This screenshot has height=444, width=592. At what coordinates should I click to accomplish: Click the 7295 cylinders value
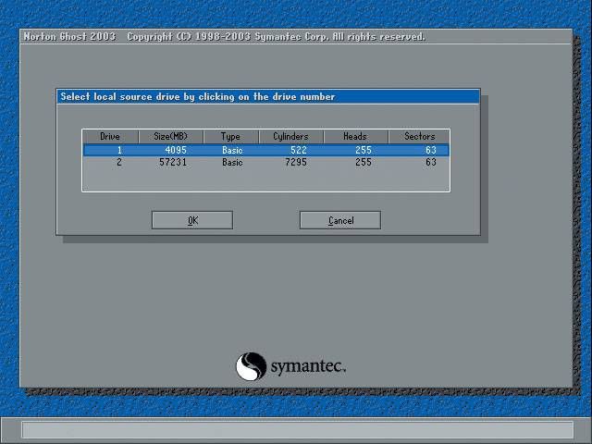(x=296, y=162)
